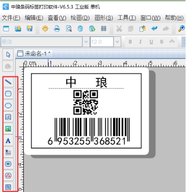Pick the ellipse drawing tool
The width and height of the screenshot is (186, 192).
[8, 105]
